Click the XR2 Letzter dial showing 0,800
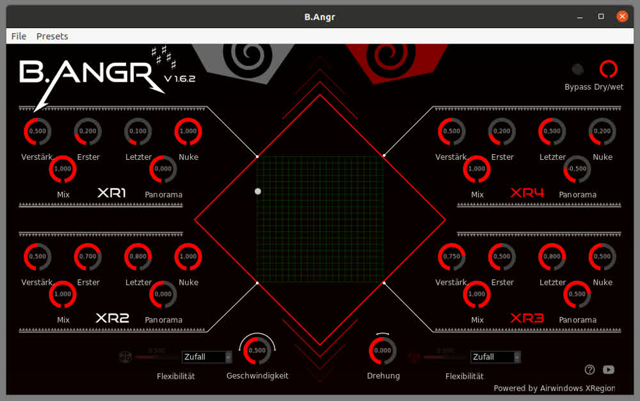The width and height of the screenshot is (640, 401). point(138,256)
